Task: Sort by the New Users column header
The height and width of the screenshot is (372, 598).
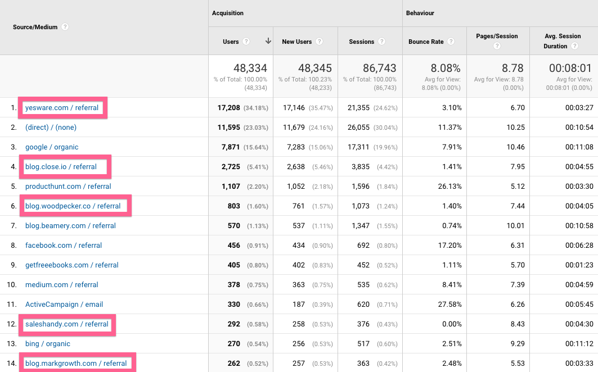Action: [x=296, y=42]
